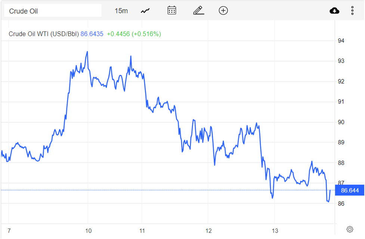This screenshot has height=239, width=365.
Task: Open chart settings gear icon
Action: coord(350,229)
